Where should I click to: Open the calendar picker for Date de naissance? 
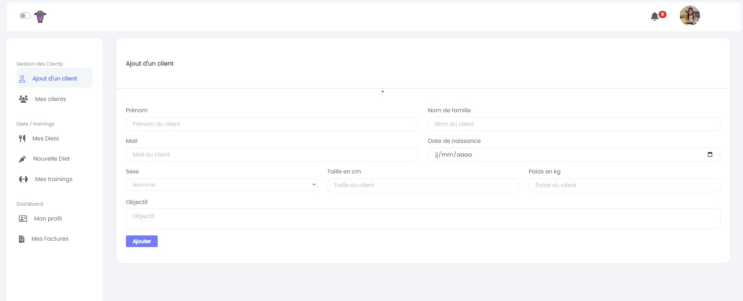tap(710, 155)
